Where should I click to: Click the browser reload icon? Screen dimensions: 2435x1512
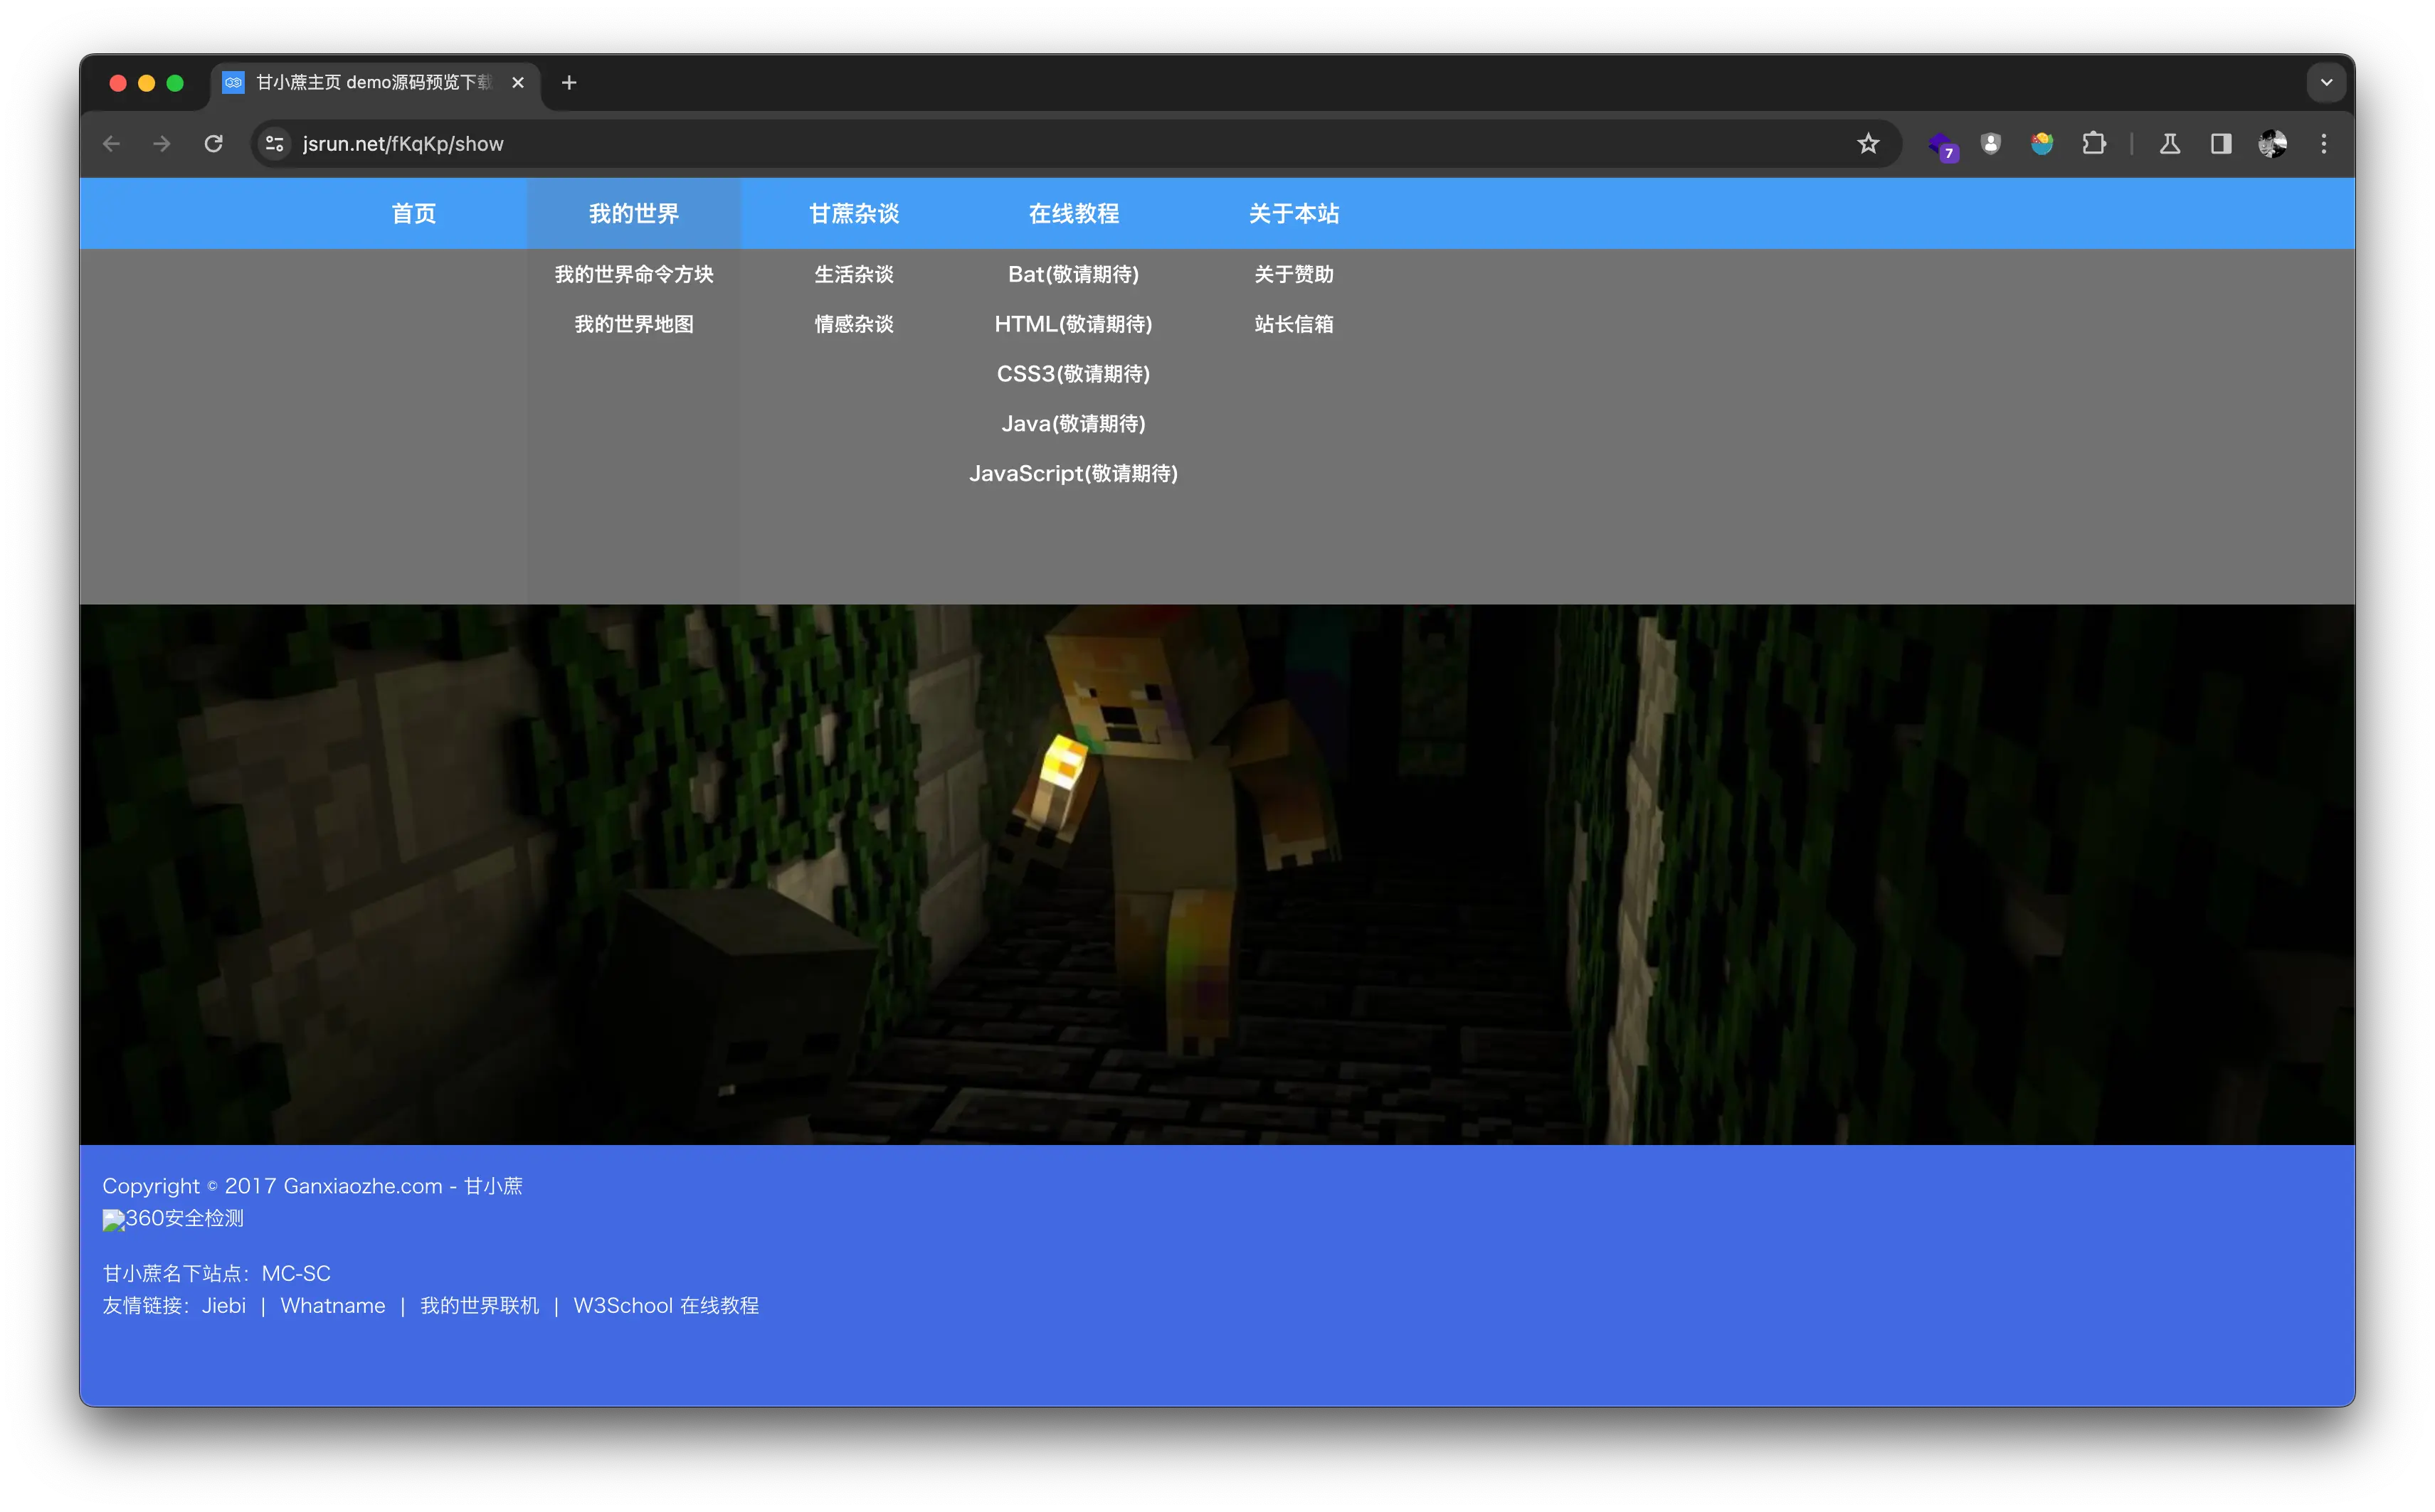213,144
